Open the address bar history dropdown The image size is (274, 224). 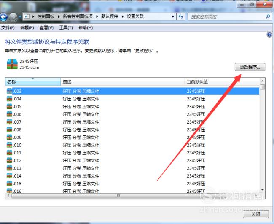pyautogui.click(x=173, y=17)
